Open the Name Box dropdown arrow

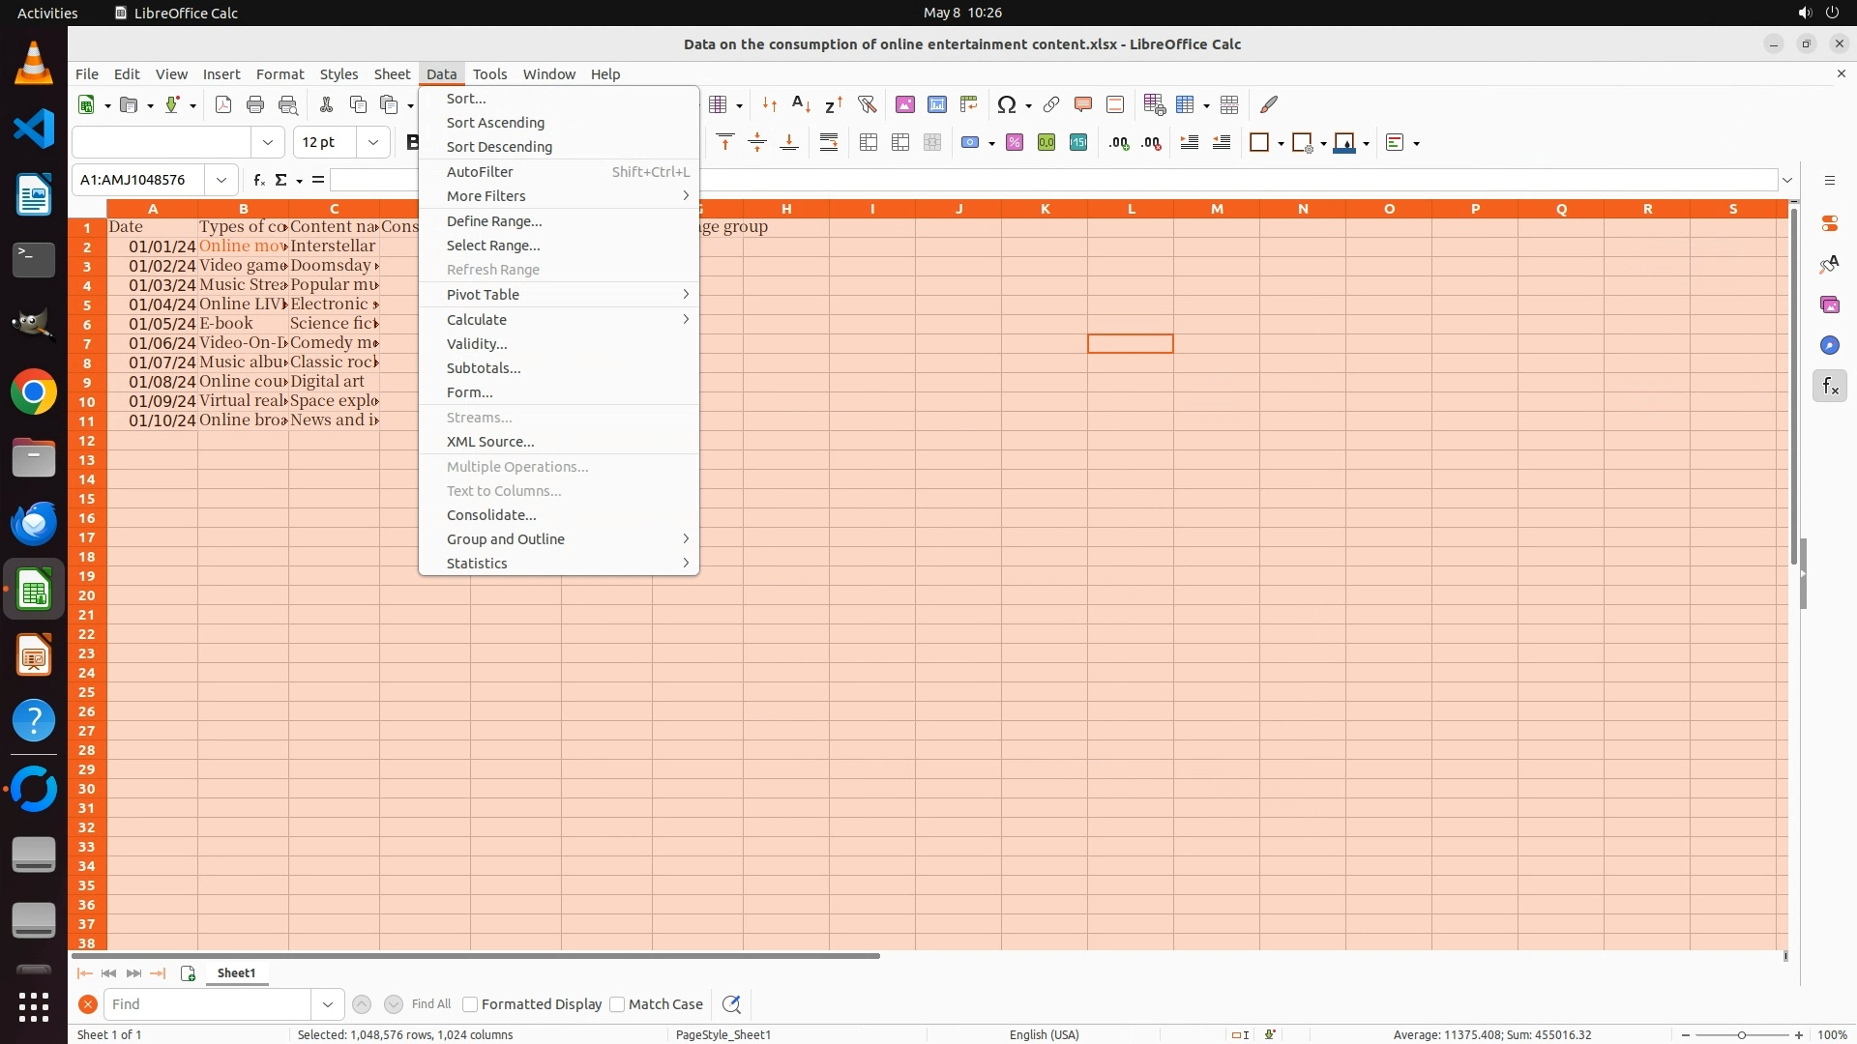tap(221, 180)
